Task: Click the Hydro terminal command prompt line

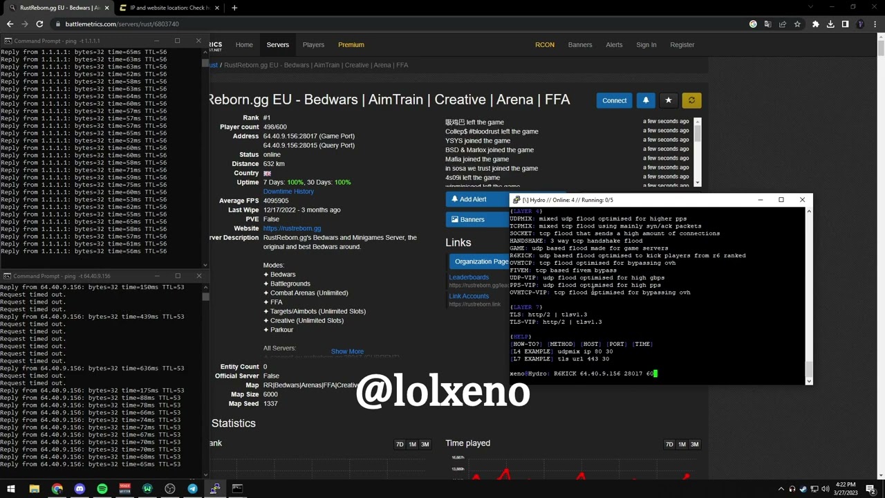Action: coord(584,373)
